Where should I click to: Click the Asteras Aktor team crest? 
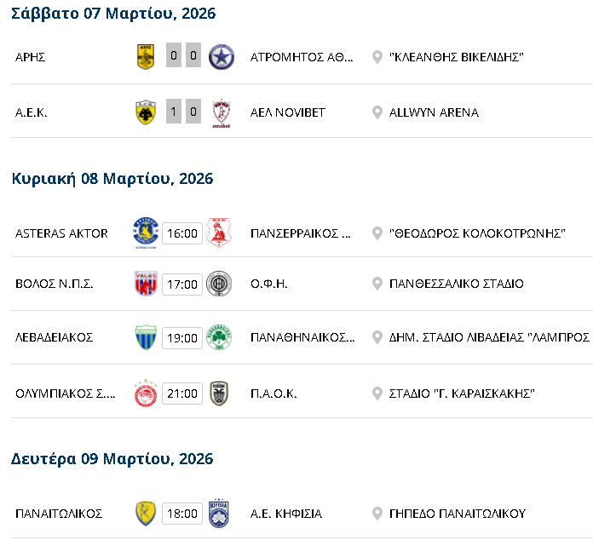tap(146, 233)
